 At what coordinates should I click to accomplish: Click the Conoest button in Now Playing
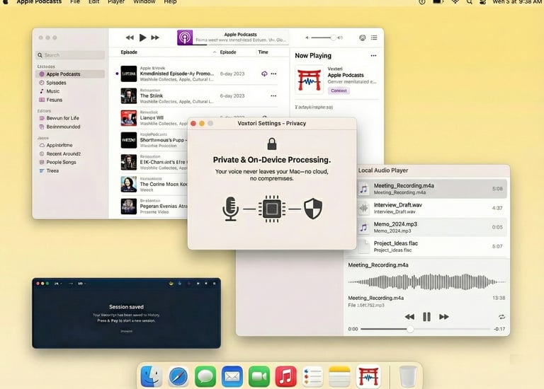coord(339,91)
